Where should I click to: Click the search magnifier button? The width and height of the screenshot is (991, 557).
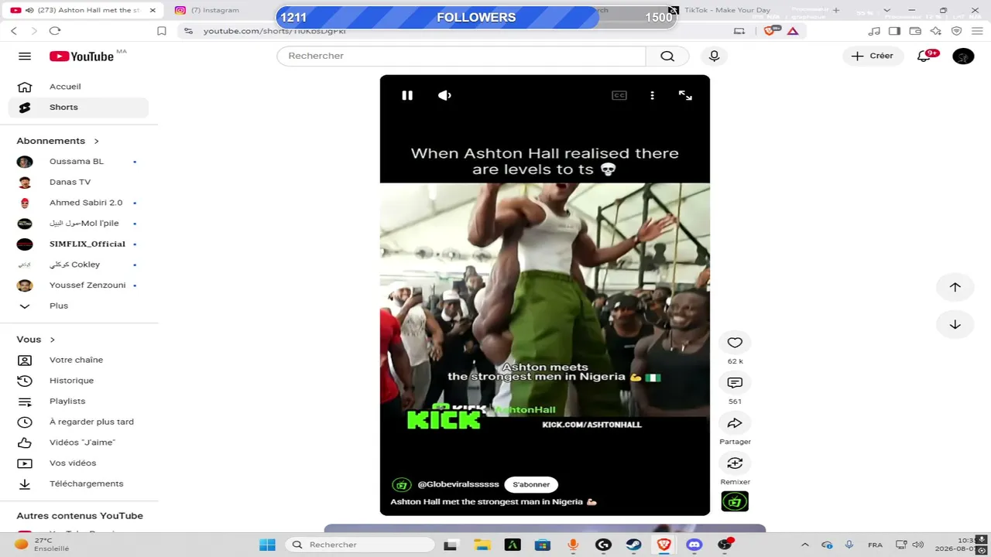[x=667, y=56]
